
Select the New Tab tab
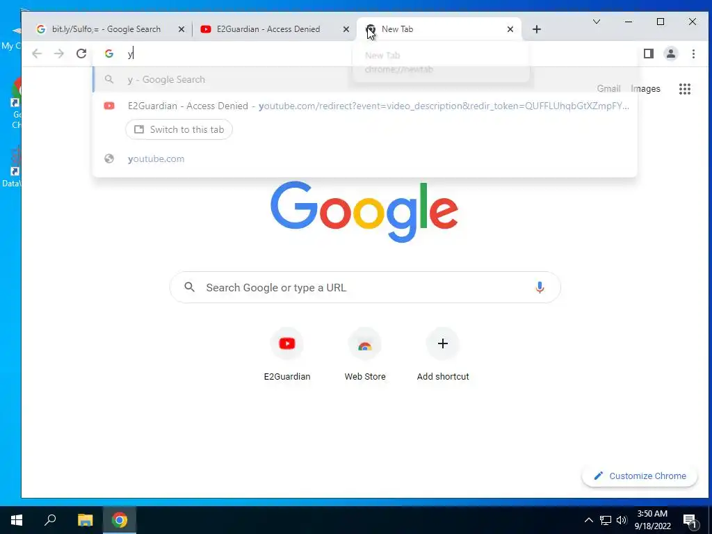[x=438, y=29]
